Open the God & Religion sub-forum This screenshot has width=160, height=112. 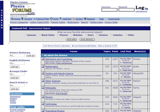click(62, 94)
